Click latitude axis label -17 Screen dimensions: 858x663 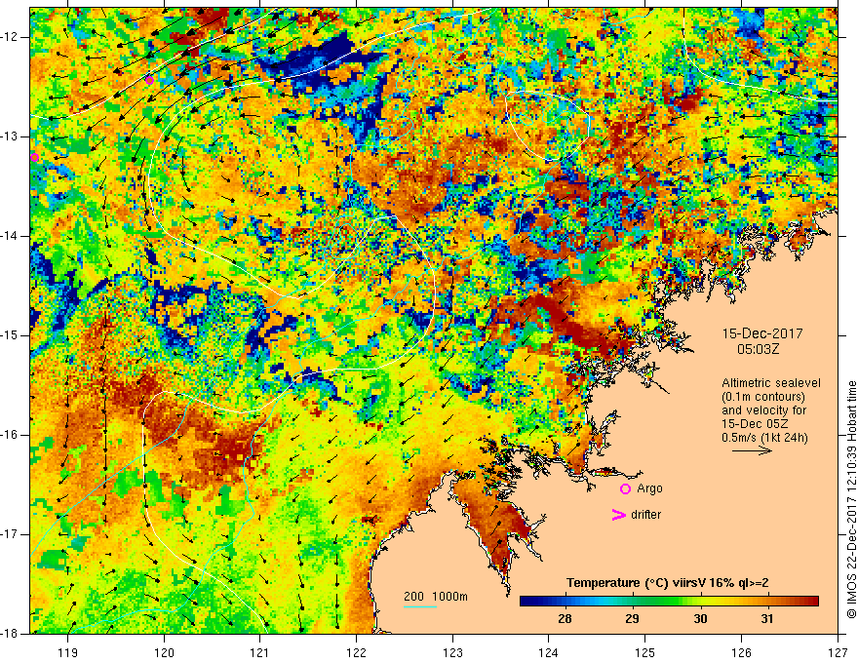(10, 534)
